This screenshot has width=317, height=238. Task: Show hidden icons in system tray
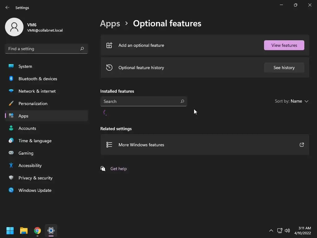[271, 231]
